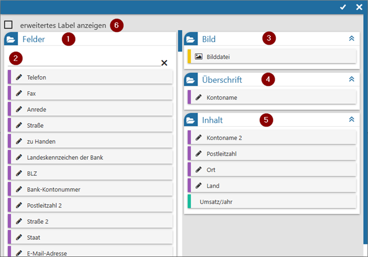
Task: Click the pencil icon beside Bank-Kontonummer
Action: click(19, 189)
